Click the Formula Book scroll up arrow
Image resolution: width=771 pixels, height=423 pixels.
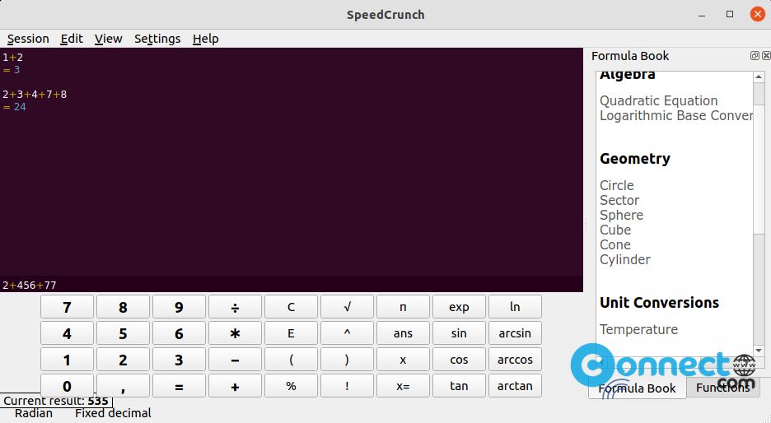(x=759, y=77)
